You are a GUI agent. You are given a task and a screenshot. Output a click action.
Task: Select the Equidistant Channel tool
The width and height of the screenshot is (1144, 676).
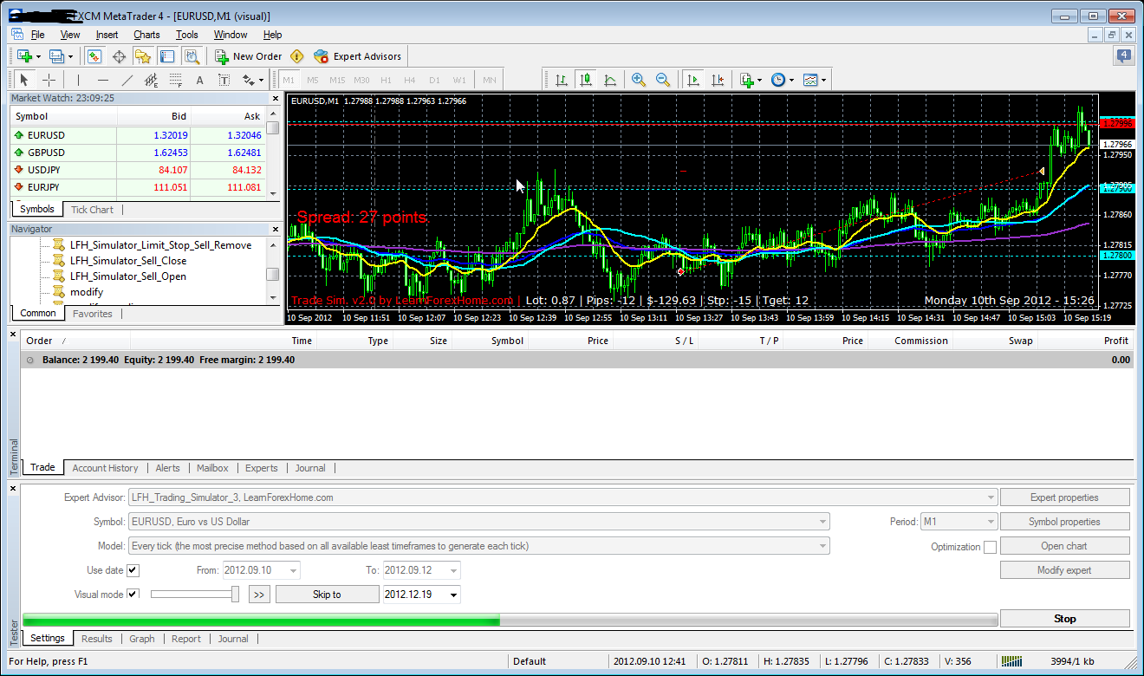pyautogui.click(x=151, y=81)
